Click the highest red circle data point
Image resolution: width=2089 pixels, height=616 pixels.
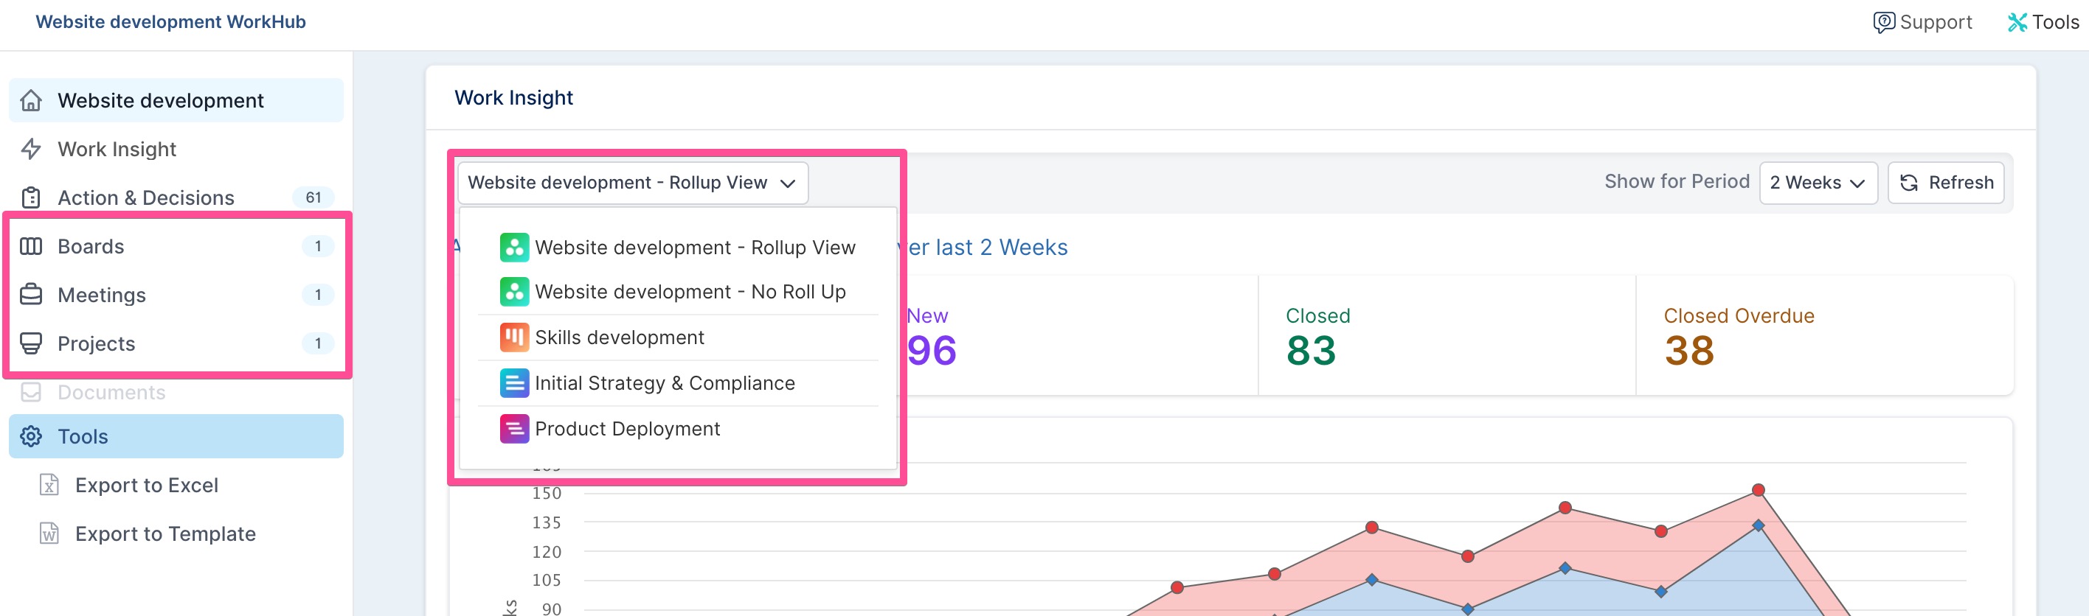(1758, 489)
